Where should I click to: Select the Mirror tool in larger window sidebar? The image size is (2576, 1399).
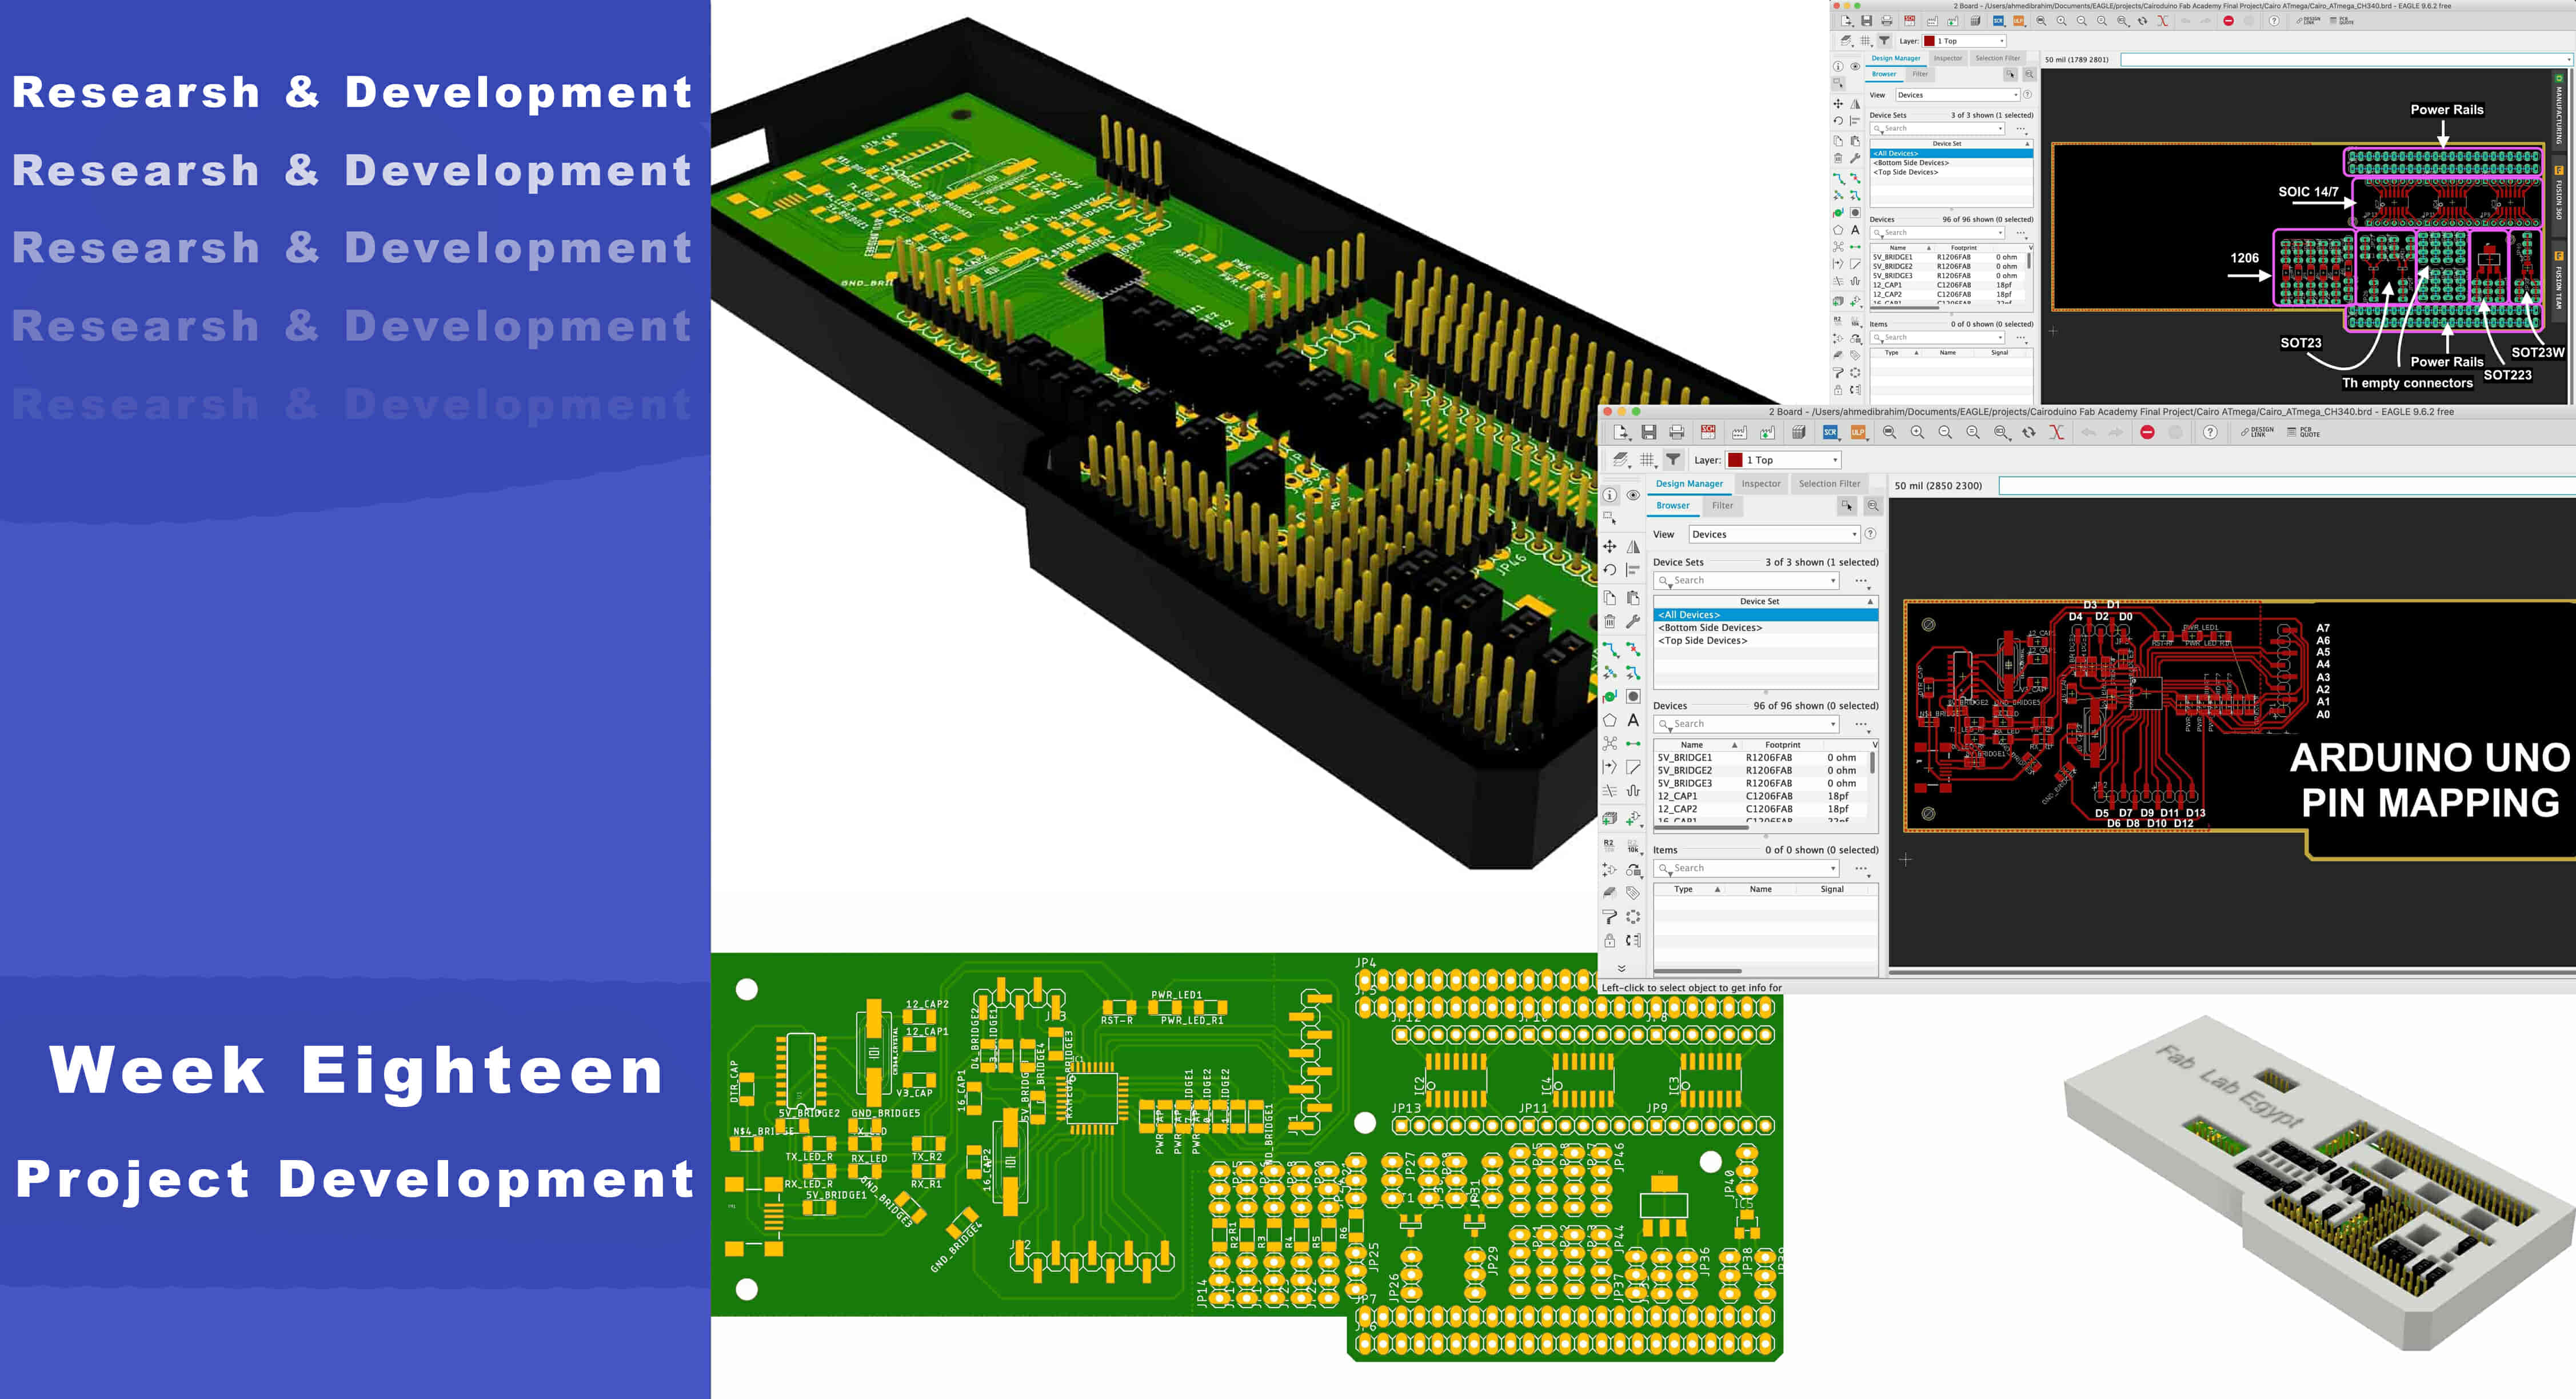coord(1633,546)
